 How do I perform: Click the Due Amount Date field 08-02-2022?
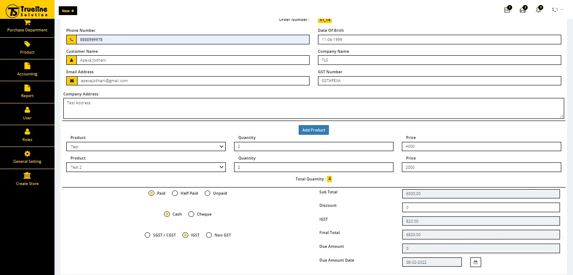pyautogui.click(x=432, y=262)
